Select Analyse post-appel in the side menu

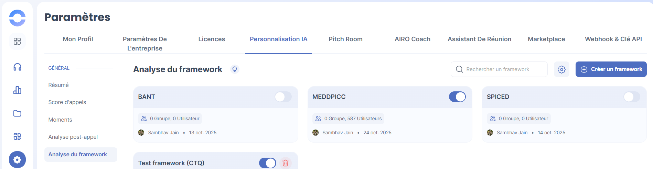[73, 137]
